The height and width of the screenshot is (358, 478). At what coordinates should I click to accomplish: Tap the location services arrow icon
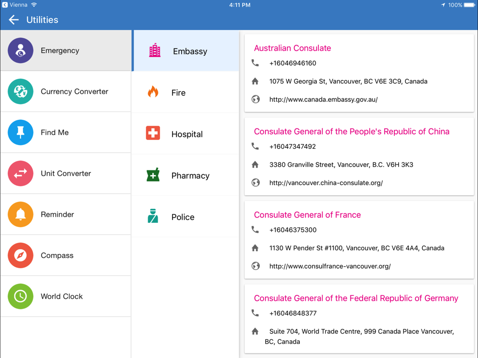click(x=443, y=5)
